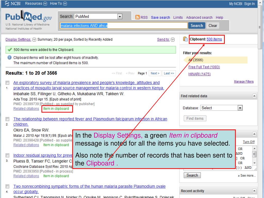The image size is (264, 198).
Task: Filter by Free Full Text (1093)
Action: coord(204,67)
